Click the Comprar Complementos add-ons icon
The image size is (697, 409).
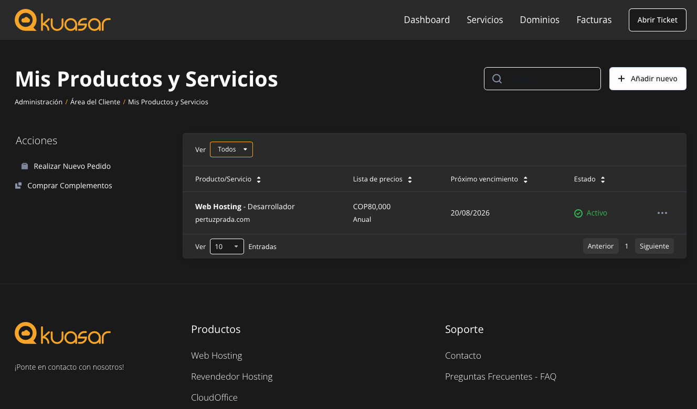pyautogui.click(x=18, y=185)
